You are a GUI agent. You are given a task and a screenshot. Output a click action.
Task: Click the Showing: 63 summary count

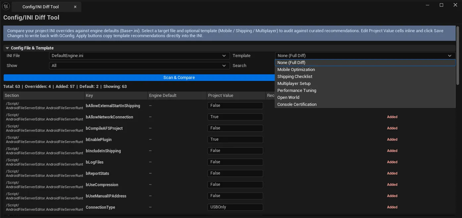click(x=115, y=86)
